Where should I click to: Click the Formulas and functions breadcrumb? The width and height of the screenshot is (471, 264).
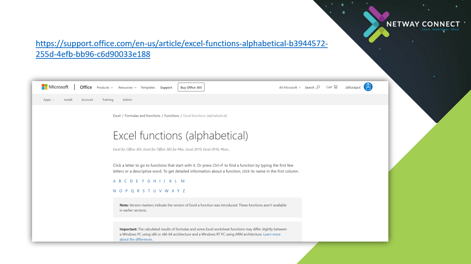tap(143, 116)
